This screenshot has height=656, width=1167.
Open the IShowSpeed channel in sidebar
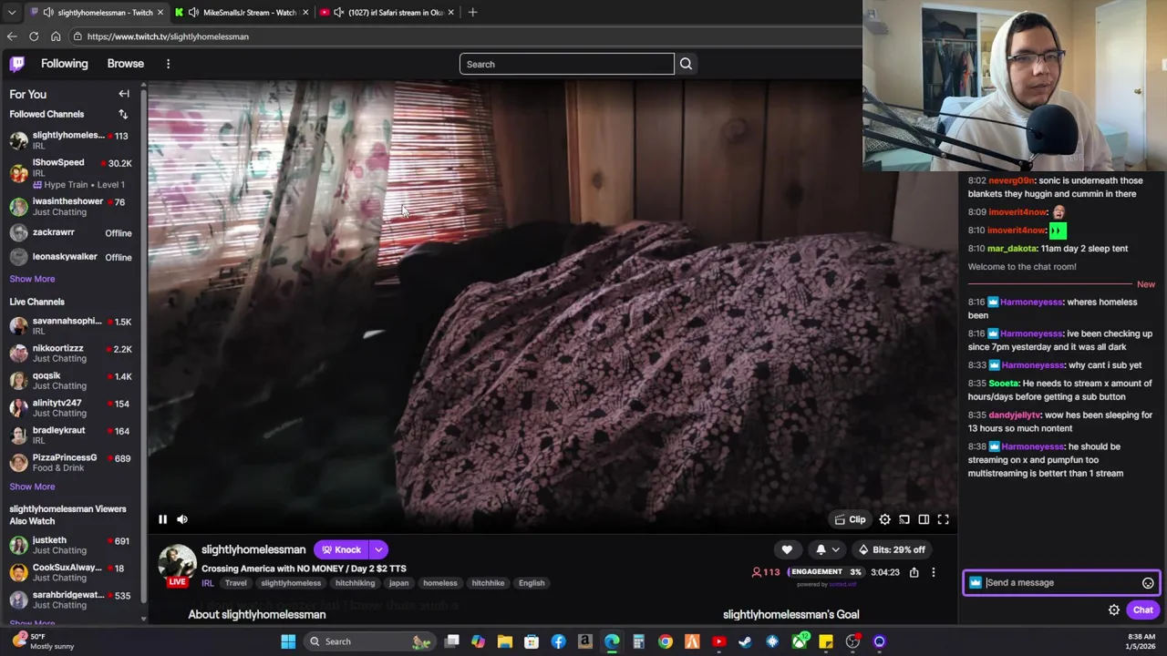71,173
